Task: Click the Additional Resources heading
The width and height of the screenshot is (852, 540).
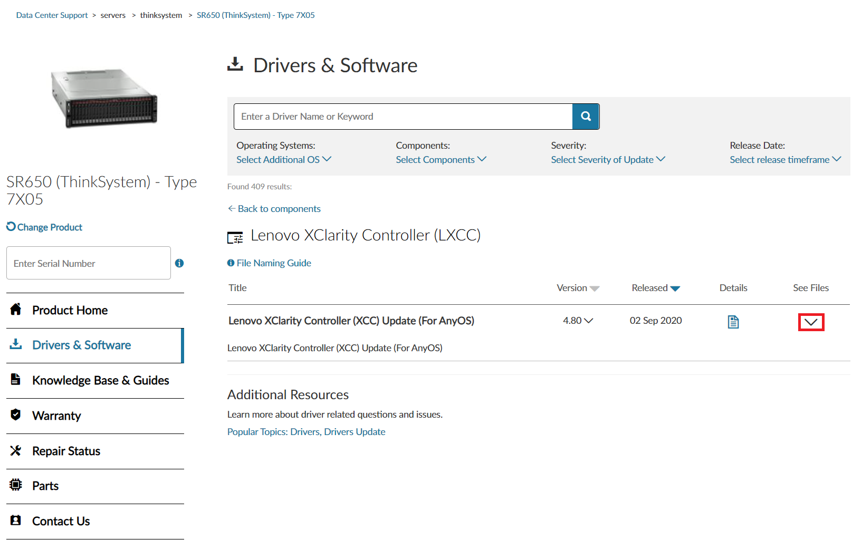Action: (x=288, y=395)
